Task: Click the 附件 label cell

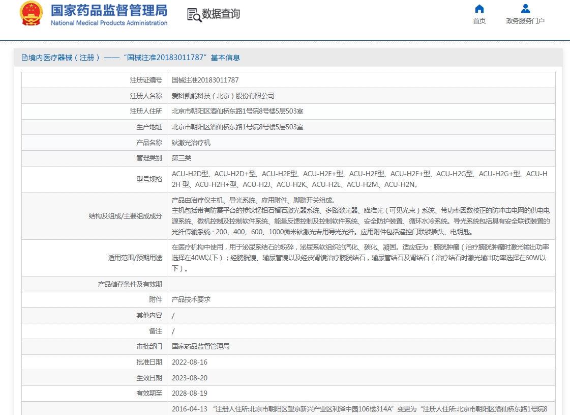Action: [x=94, y=299]
